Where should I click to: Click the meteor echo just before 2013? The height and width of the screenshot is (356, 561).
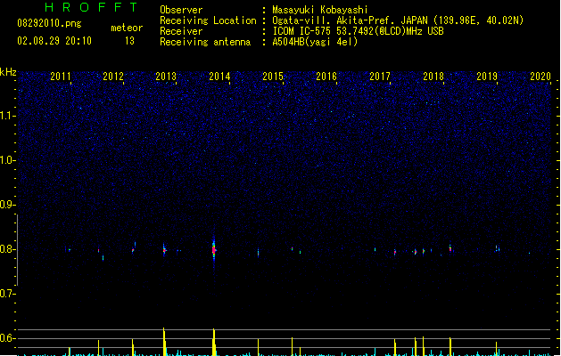(164, 250)
